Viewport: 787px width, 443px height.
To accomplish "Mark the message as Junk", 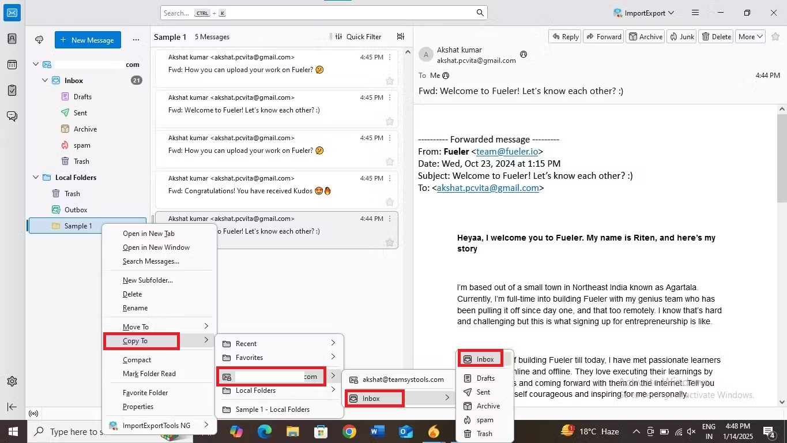I will (x=681, y=36).
